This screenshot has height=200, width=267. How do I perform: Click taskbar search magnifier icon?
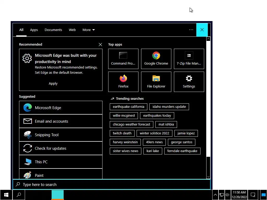19,195
